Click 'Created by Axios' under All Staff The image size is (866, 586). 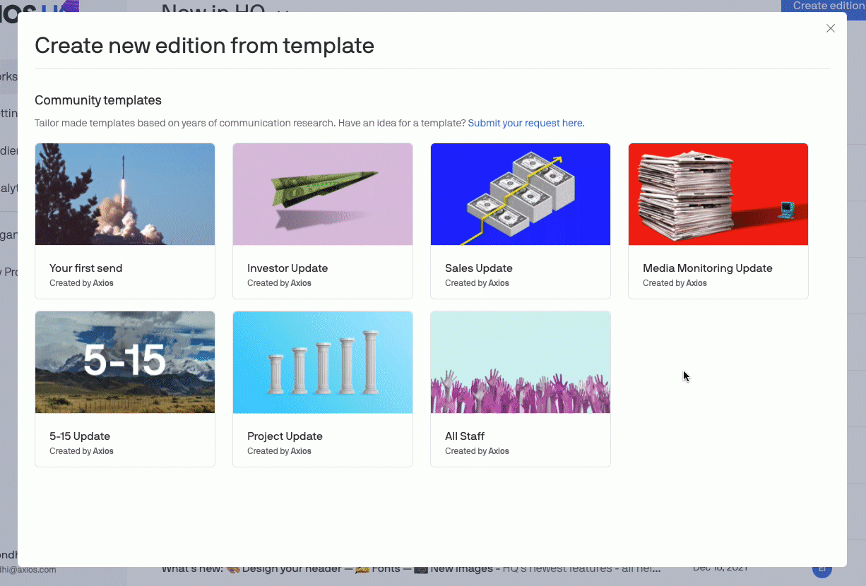477,451
